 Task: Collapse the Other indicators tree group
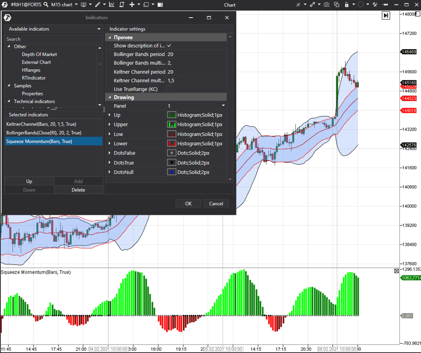tap(9, 46)
